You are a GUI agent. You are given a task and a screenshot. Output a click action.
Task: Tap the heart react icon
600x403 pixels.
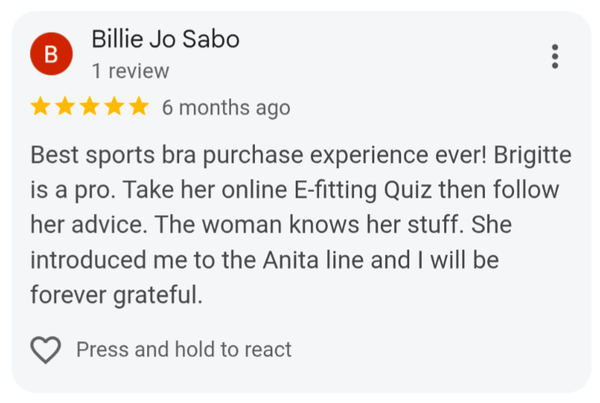46,349
